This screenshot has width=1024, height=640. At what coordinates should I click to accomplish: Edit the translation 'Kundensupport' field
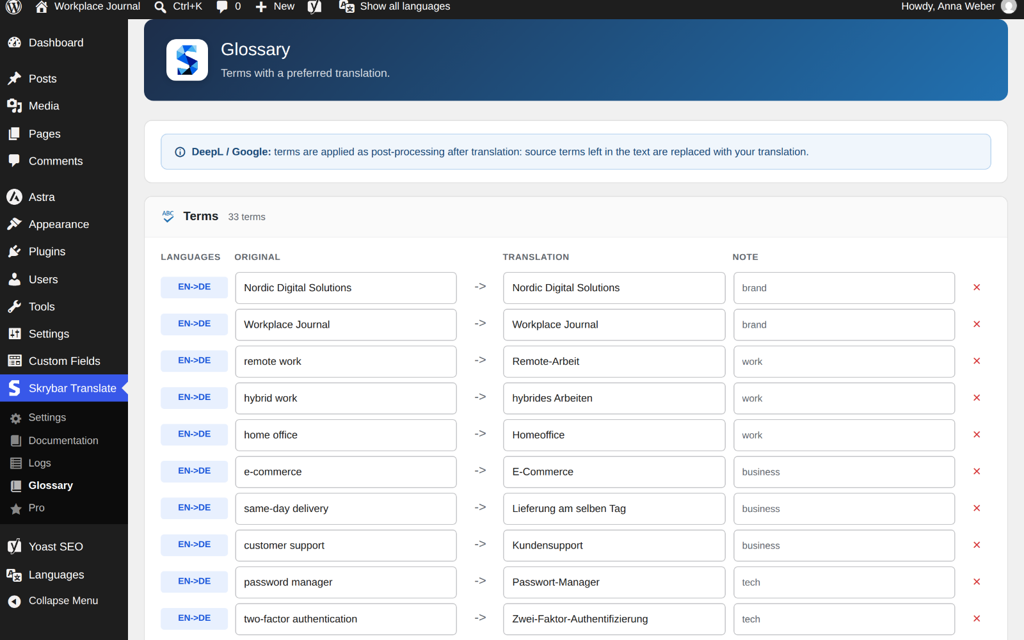coord(614,545)
